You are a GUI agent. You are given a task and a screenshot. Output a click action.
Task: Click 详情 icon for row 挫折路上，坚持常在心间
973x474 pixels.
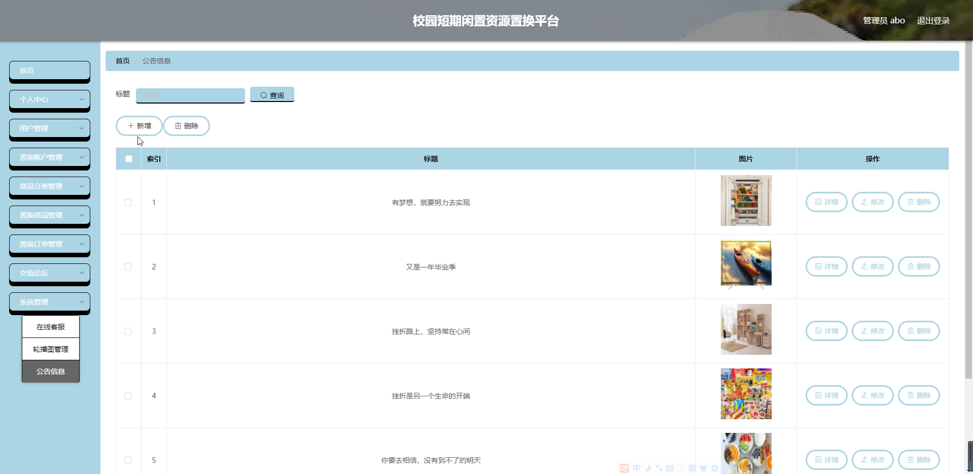click(818, 331)
